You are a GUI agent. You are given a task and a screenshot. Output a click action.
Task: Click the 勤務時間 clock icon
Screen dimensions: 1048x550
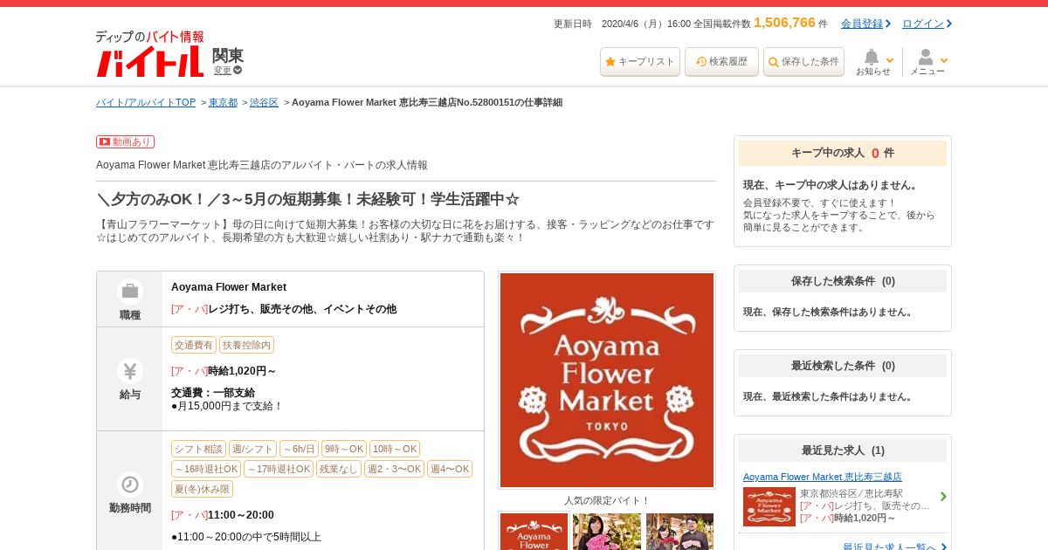coord(129,485)
